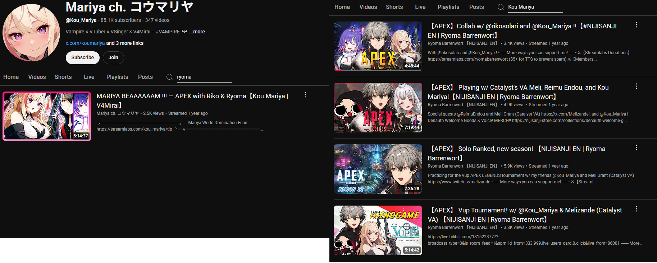Click '85.1K subscribers' text
This screenshot has height=263, width=657.
pyautogui.click(x=121, y=20)
